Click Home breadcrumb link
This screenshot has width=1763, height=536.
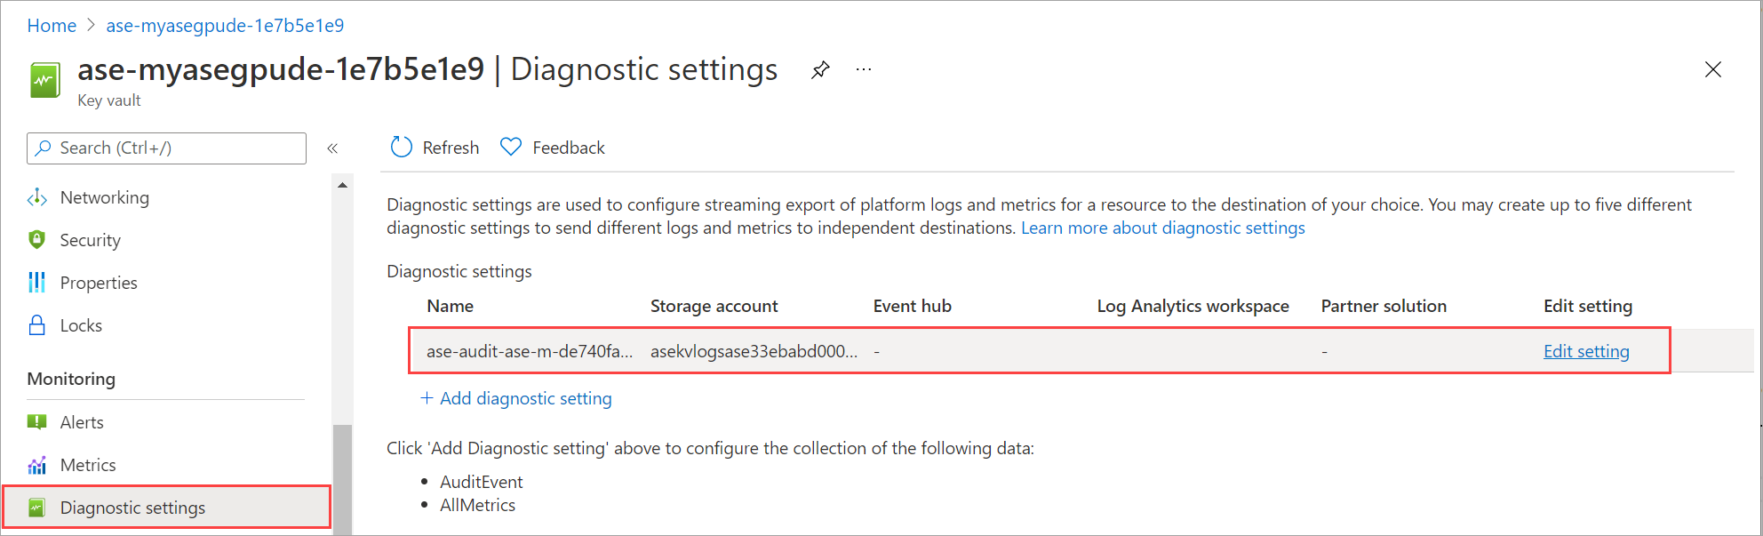click(x=52, y=26)
